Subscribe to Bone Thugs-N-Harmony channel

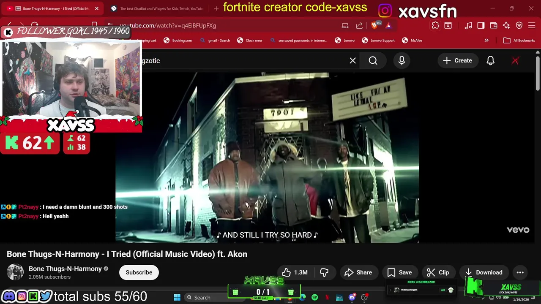pos(139,272)
